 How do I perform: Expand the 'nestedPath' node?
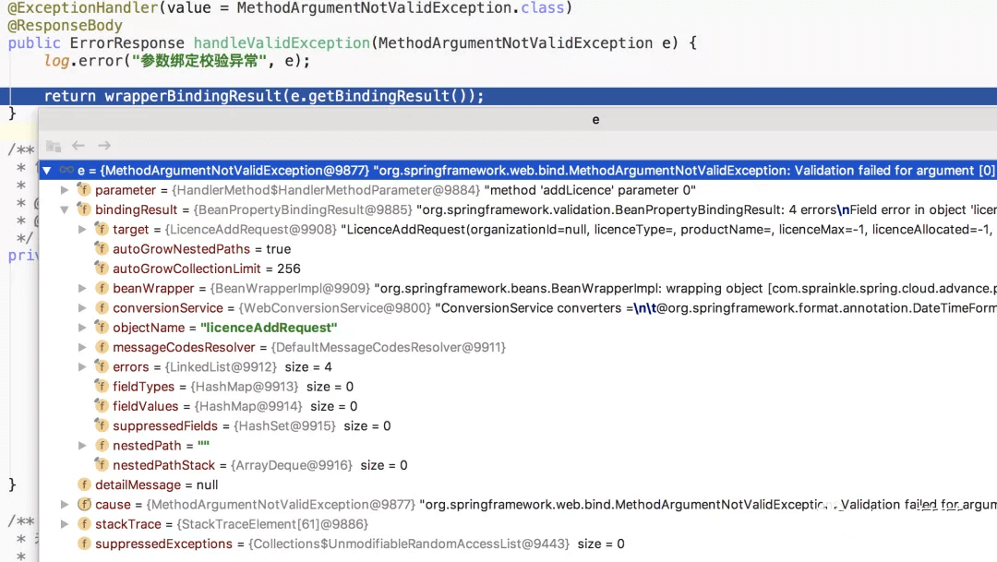tap(82, 446)
